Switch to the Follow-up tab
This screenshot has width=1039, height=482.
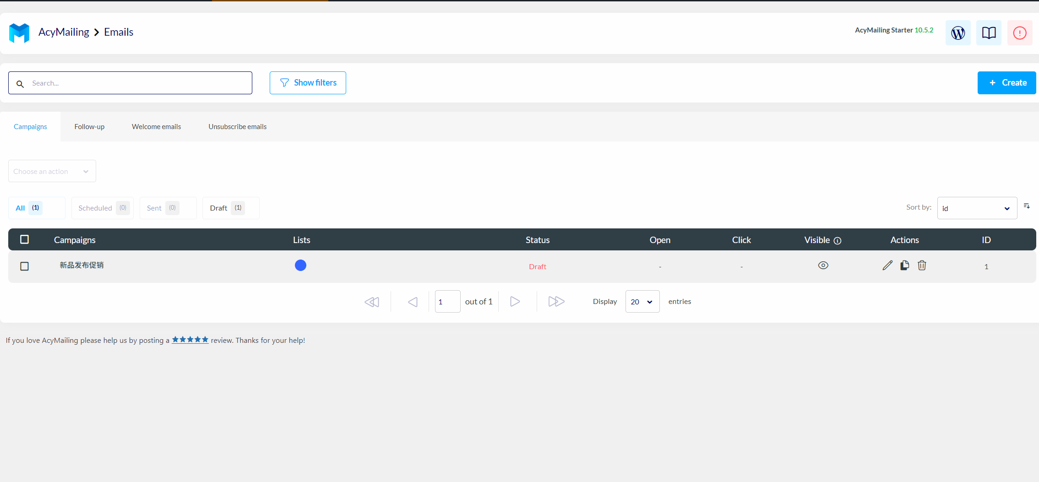click(x=89, y=127)
